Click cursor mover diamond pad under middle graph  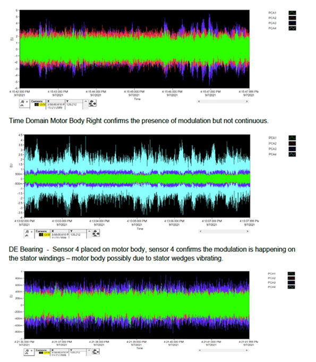point(96,233)
